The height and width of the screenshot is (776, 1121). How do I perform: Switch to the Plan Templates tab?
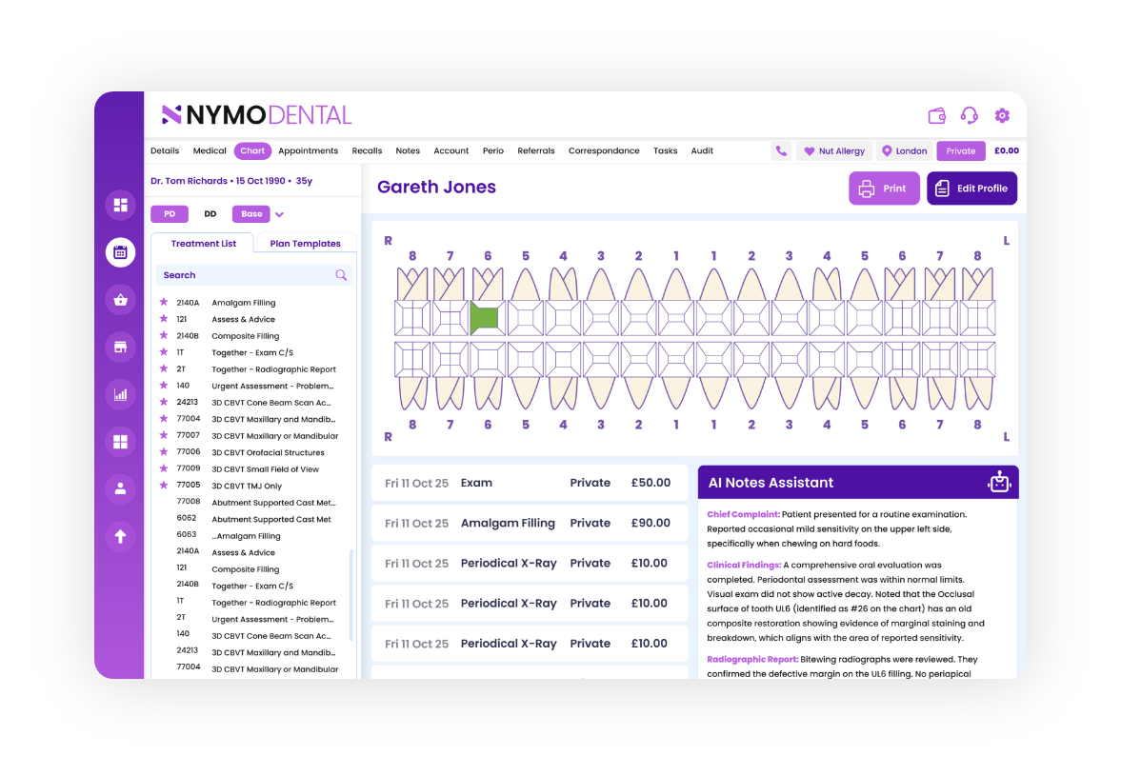click(x=306, y=244)
